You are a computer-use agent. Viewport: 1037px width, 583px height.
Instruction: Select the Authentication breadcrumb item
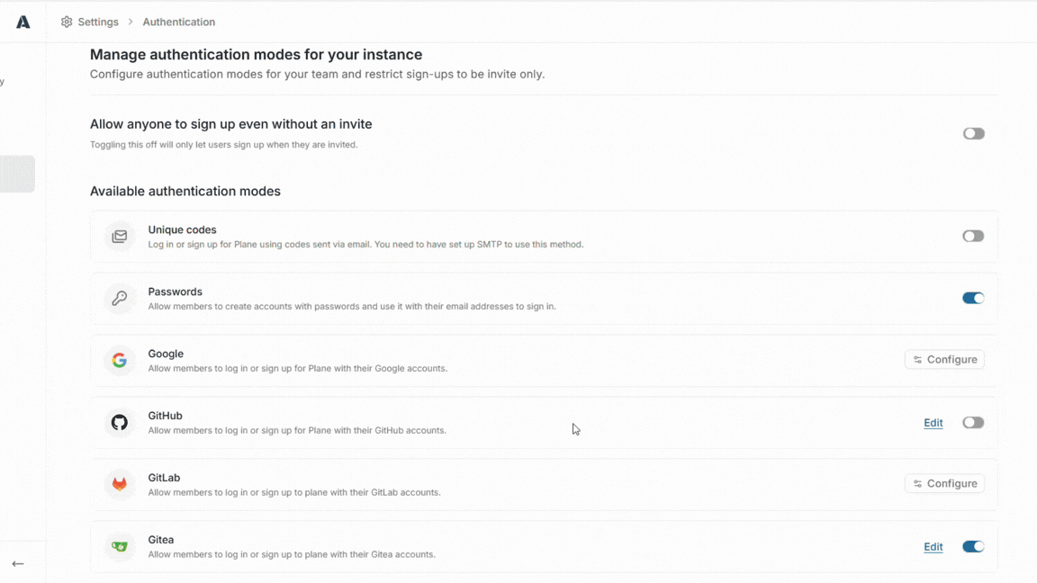[x=178, y=22]
